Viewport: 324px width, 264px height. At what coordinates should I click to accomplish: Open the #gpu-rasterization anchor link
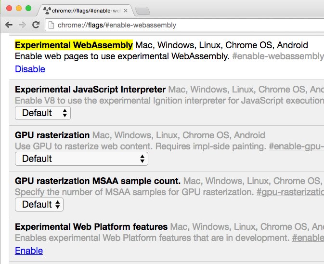point(290,192)
